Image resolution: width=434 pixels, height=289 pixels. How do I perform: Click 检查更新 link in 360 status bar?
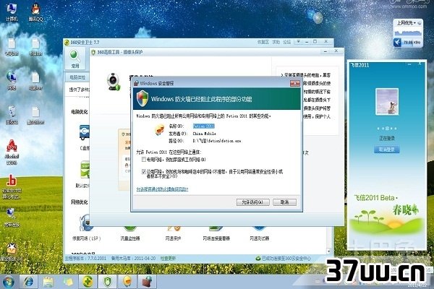pos(168,259)
